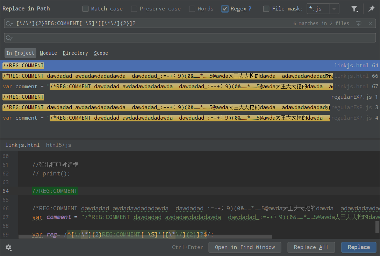Switch scope to Directory
380x256 pixels.
tap(75, 53)
